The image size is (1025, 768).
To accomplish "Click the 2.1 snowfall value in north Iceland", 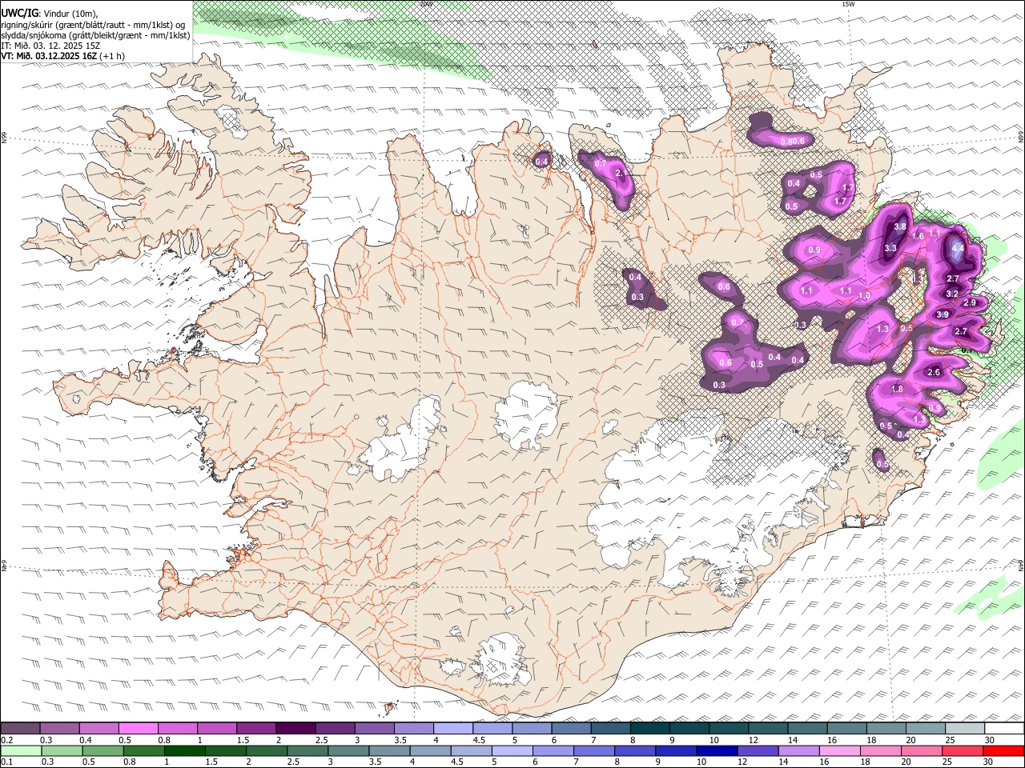I will click(x=621, y=173).
